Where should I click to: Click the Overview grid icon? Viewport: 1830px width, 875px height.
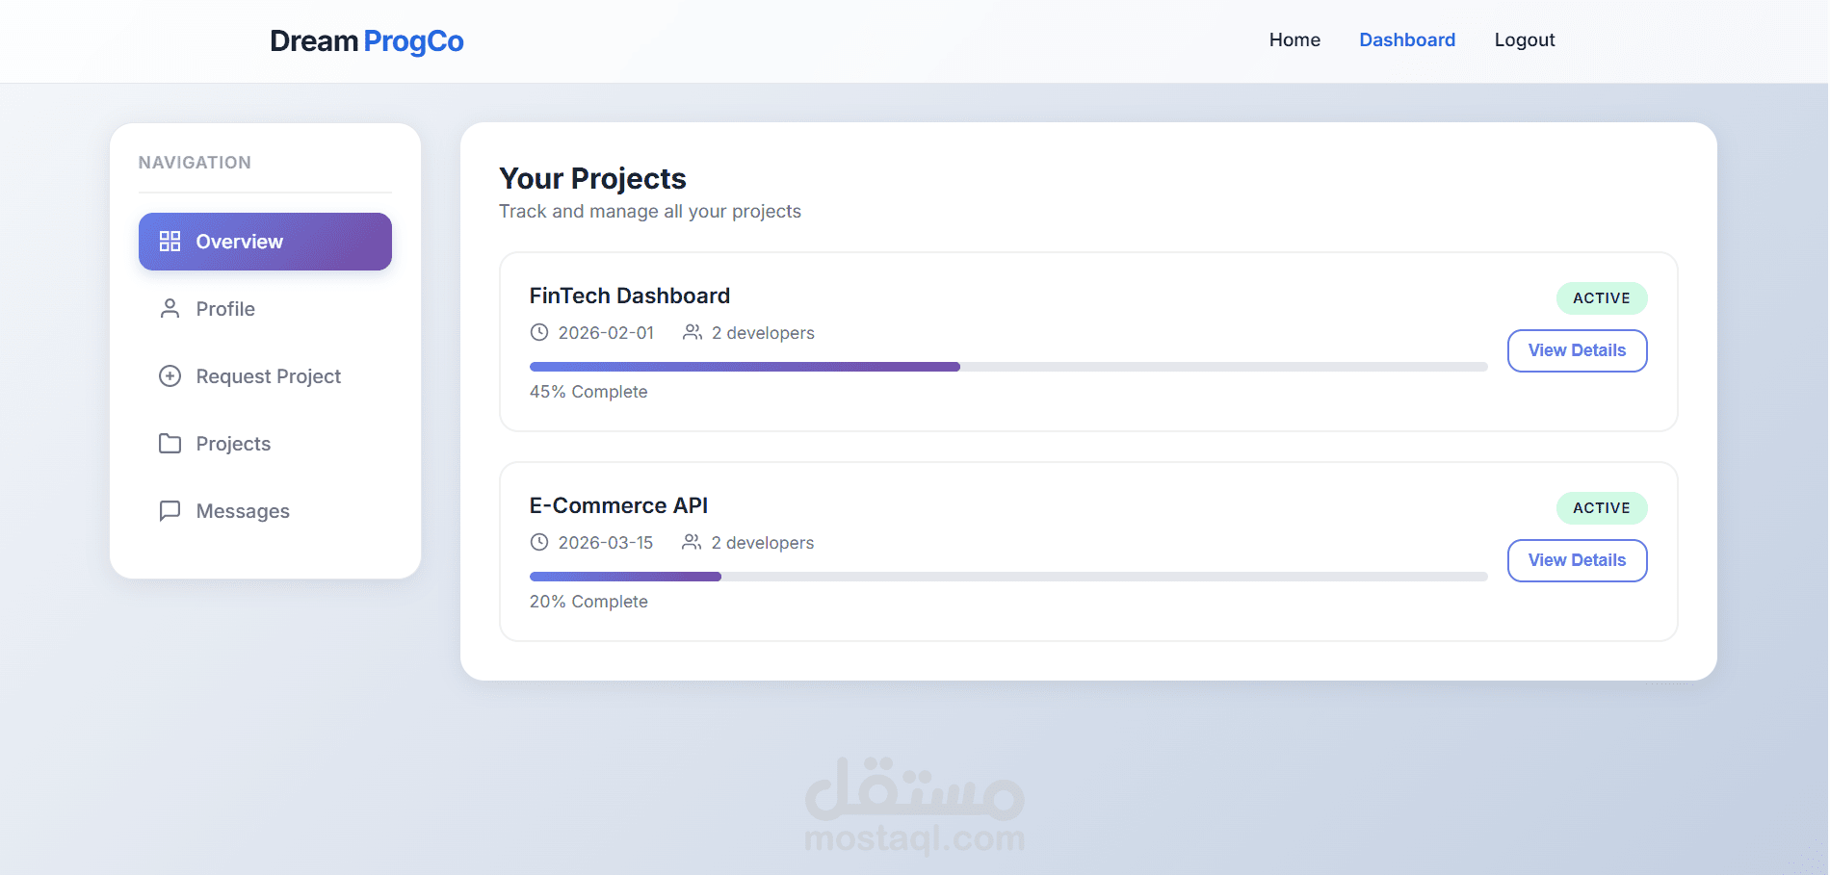click(x=170, y=242)
